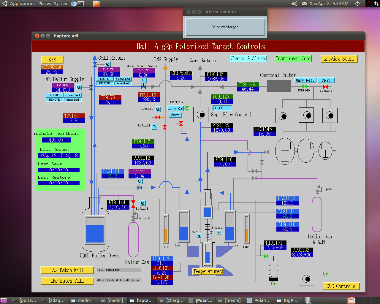Click the red SV91108 valve symbol
The height and width of the screenshot is (304, 380).
coord(133,204)
